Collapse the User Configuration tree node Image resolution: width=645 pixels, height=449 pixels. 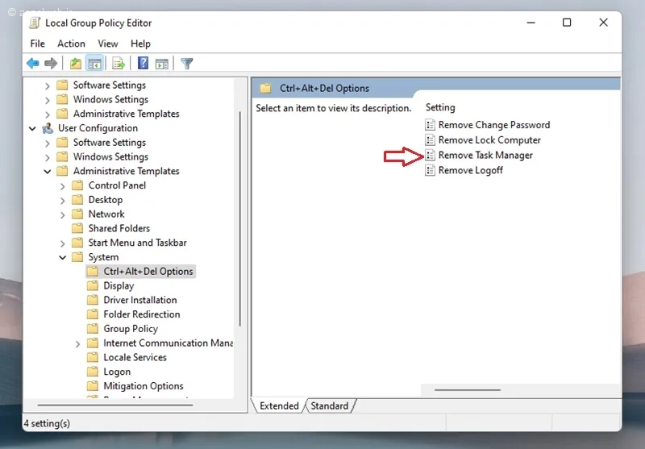[x=32, y=128]
